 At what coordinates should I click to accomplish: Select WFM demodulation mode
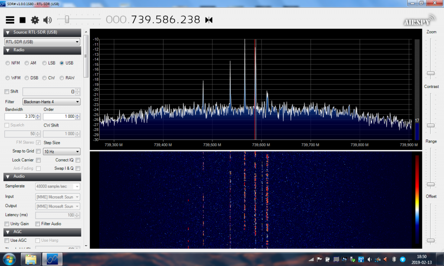(8, 78)
